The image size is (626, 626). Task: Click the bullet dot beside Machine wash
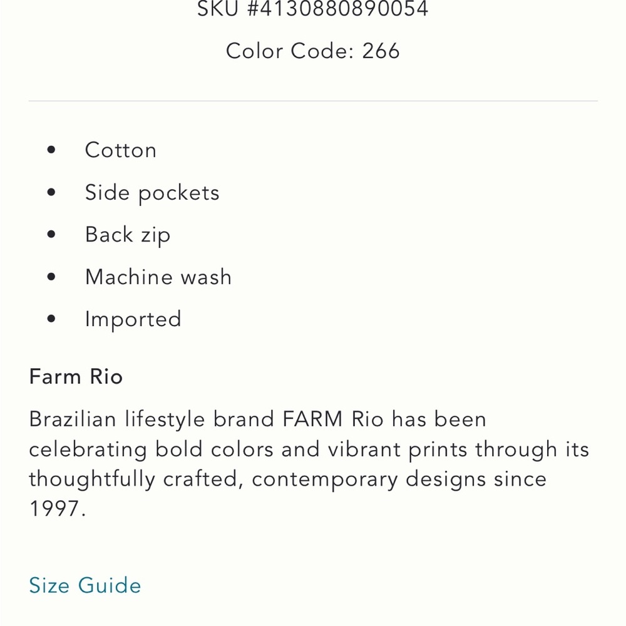tap(51, 277)
